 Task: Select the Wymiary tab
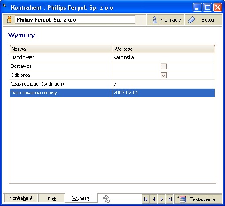(x=81, y=198)
